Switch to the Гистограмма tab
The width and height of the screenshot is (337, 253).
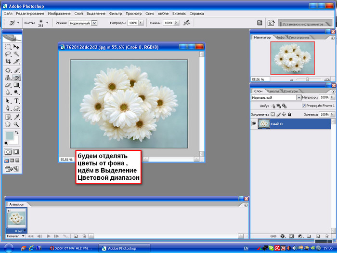click(x=299, y=37)
